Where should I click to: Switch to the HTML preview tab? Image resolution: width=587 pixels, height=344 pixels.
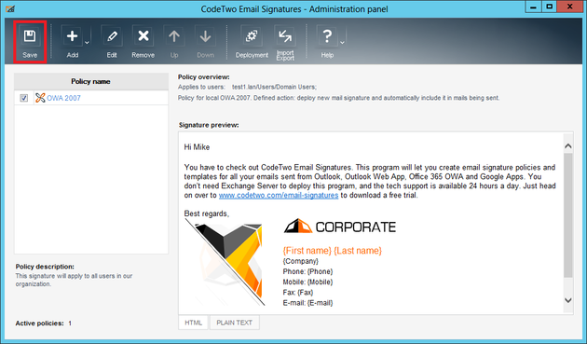point(193,323)
